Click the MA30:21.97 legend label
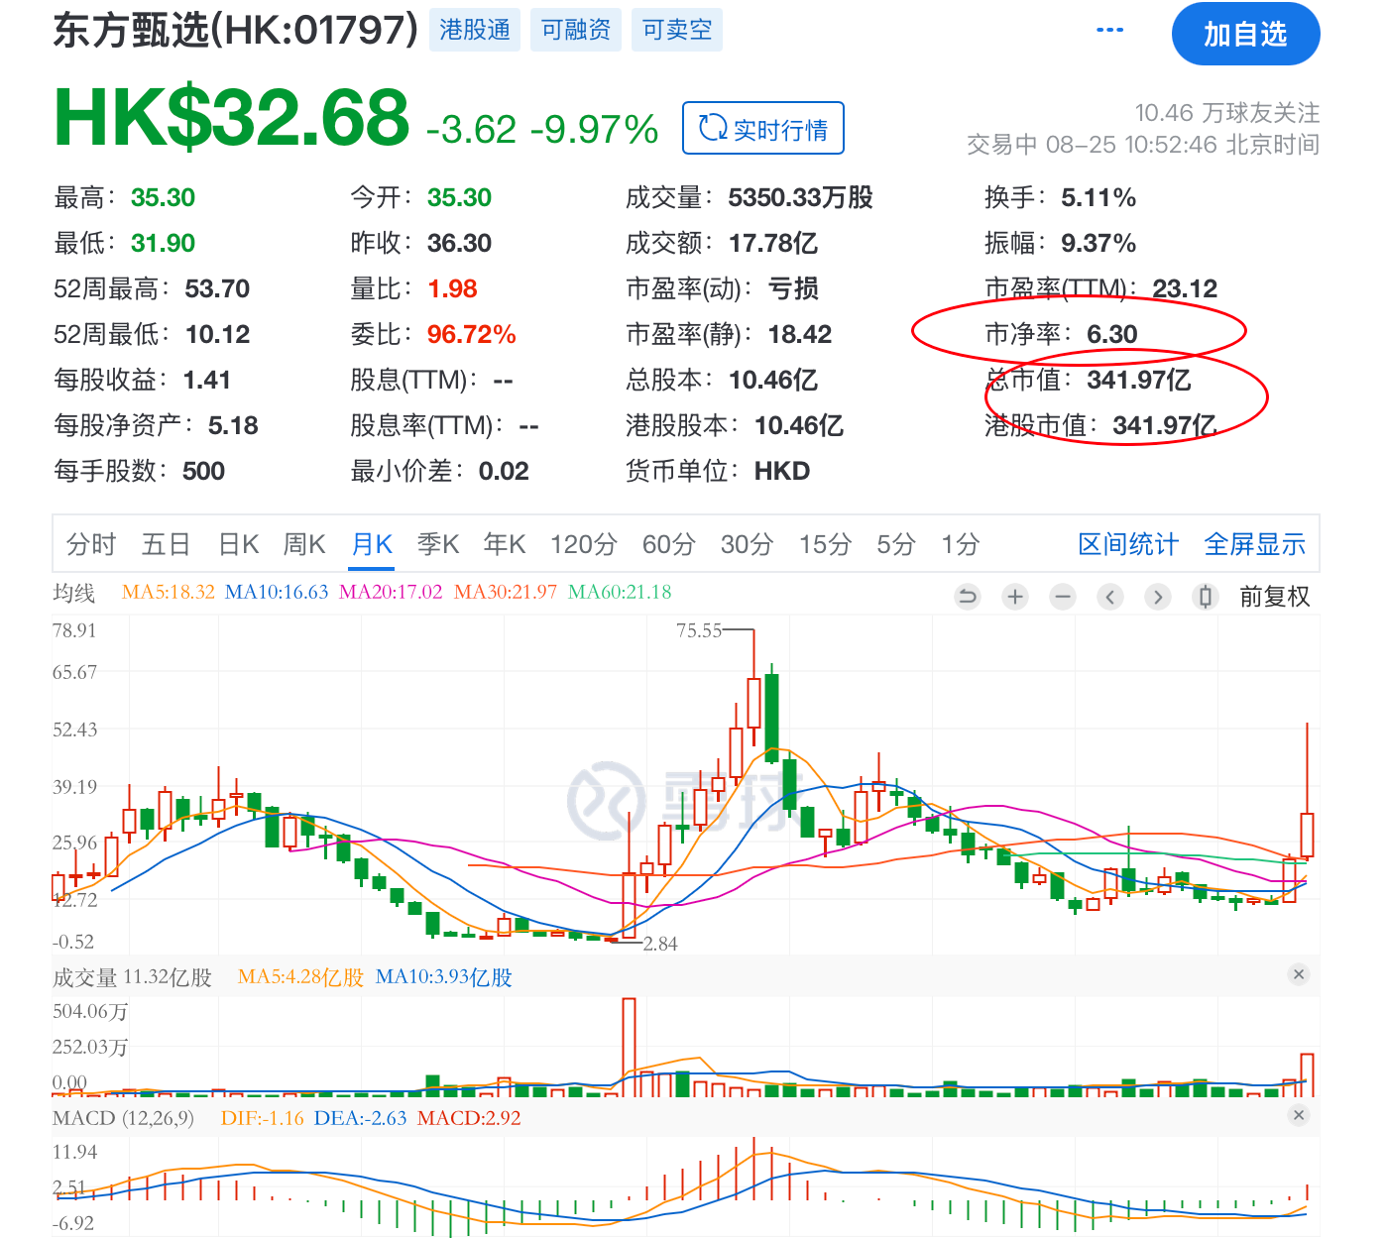This screenshot has height=1239, width=1386. (506, 592)
